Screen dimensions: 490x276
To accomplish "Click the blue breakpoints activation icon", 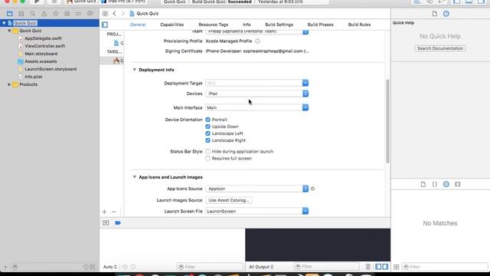I will [118, 223].
